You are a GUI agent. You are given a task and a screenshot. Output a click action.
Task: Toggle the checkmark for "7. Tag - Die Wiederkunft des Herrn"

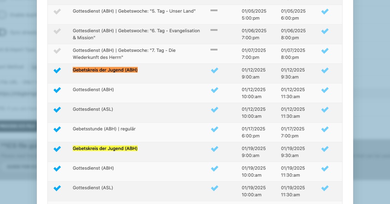pos(57,50)
